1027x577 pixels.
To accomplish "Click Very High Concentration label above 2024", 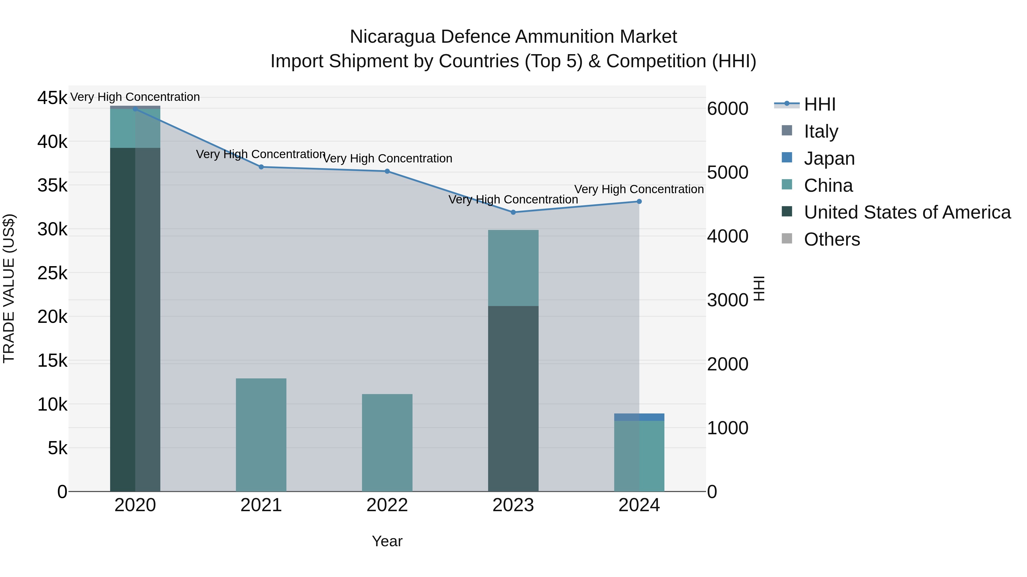I will click(639, 189).
